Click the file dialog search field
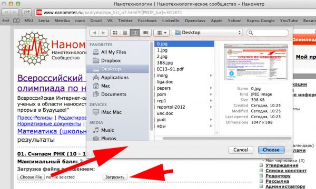The height and width of the screenshot is (189, 316). [268, 33]
